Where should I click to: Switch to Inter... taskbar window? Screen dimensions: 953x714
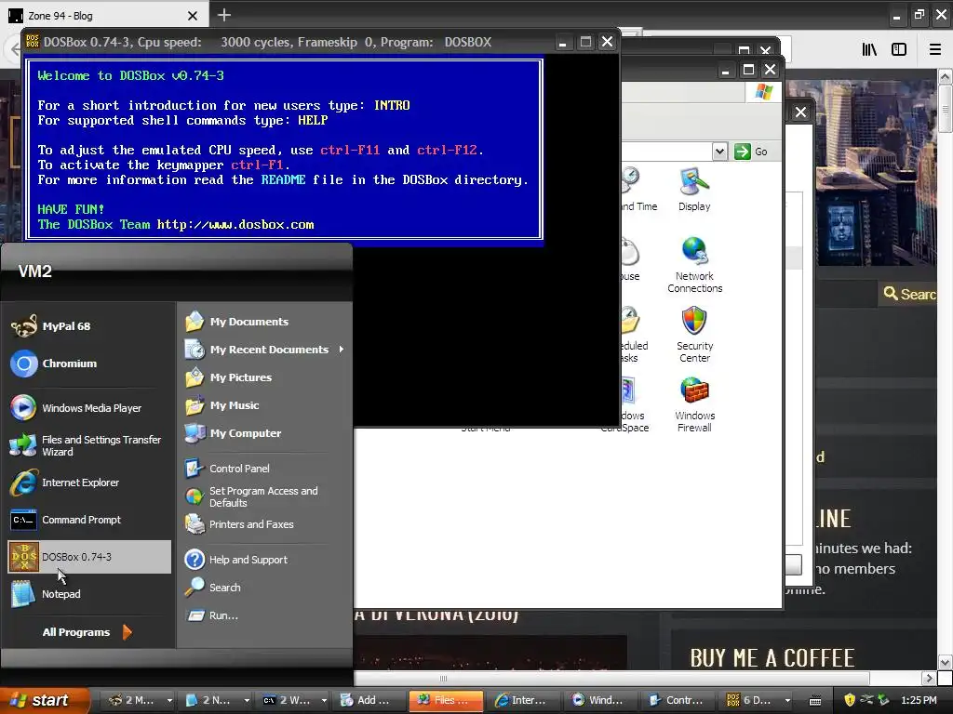pyautogui.click(x=523, y=701)
